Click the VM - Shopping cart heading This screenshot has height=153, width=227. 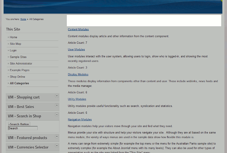tap(24, 97)
